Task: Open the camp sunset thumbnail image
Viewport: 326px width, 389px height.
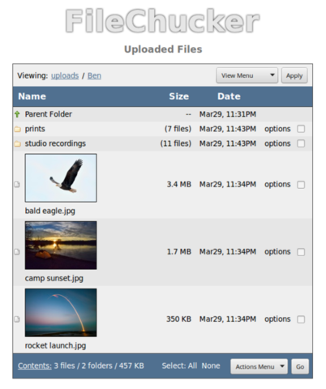Action: (x=61, y=246)
